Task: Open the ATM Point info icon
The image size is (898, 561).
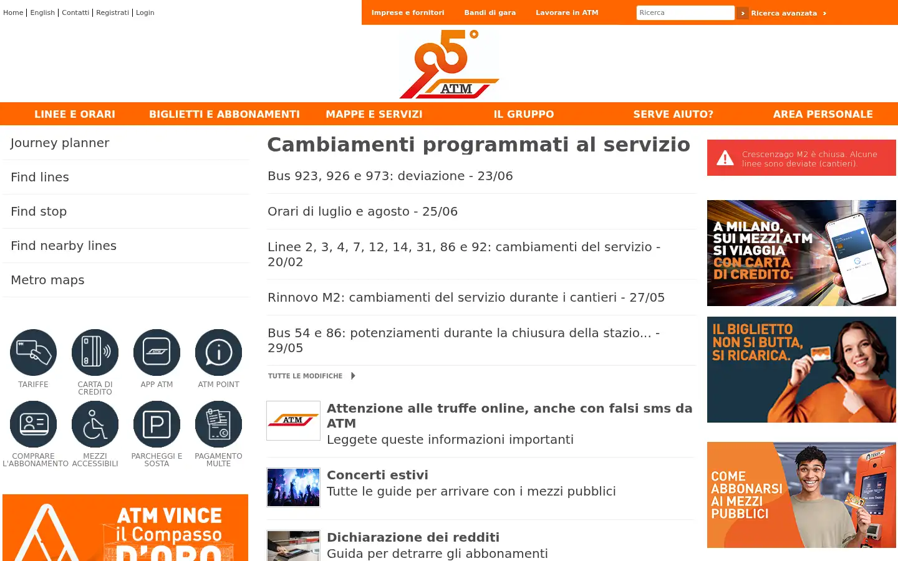Action: (x=218, y=352)
